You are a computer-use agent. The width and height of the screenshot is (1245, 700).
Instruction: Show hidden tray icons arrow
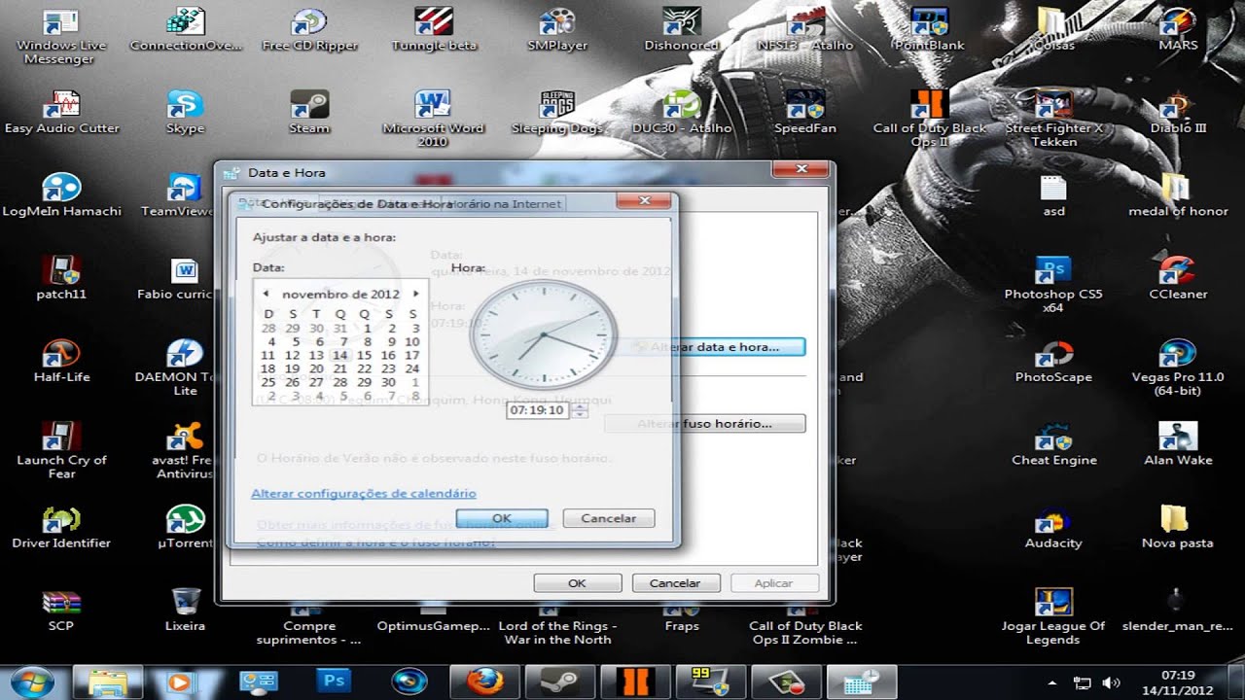1052,682
